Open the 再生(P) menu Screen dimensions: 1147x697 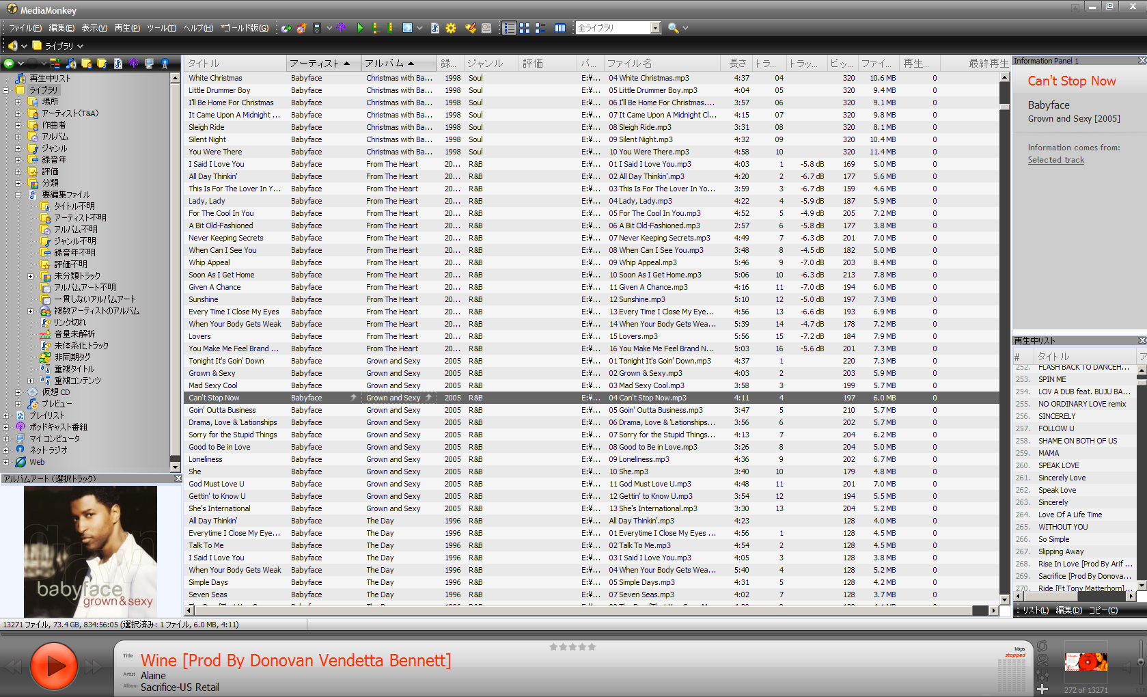[127, 28]
